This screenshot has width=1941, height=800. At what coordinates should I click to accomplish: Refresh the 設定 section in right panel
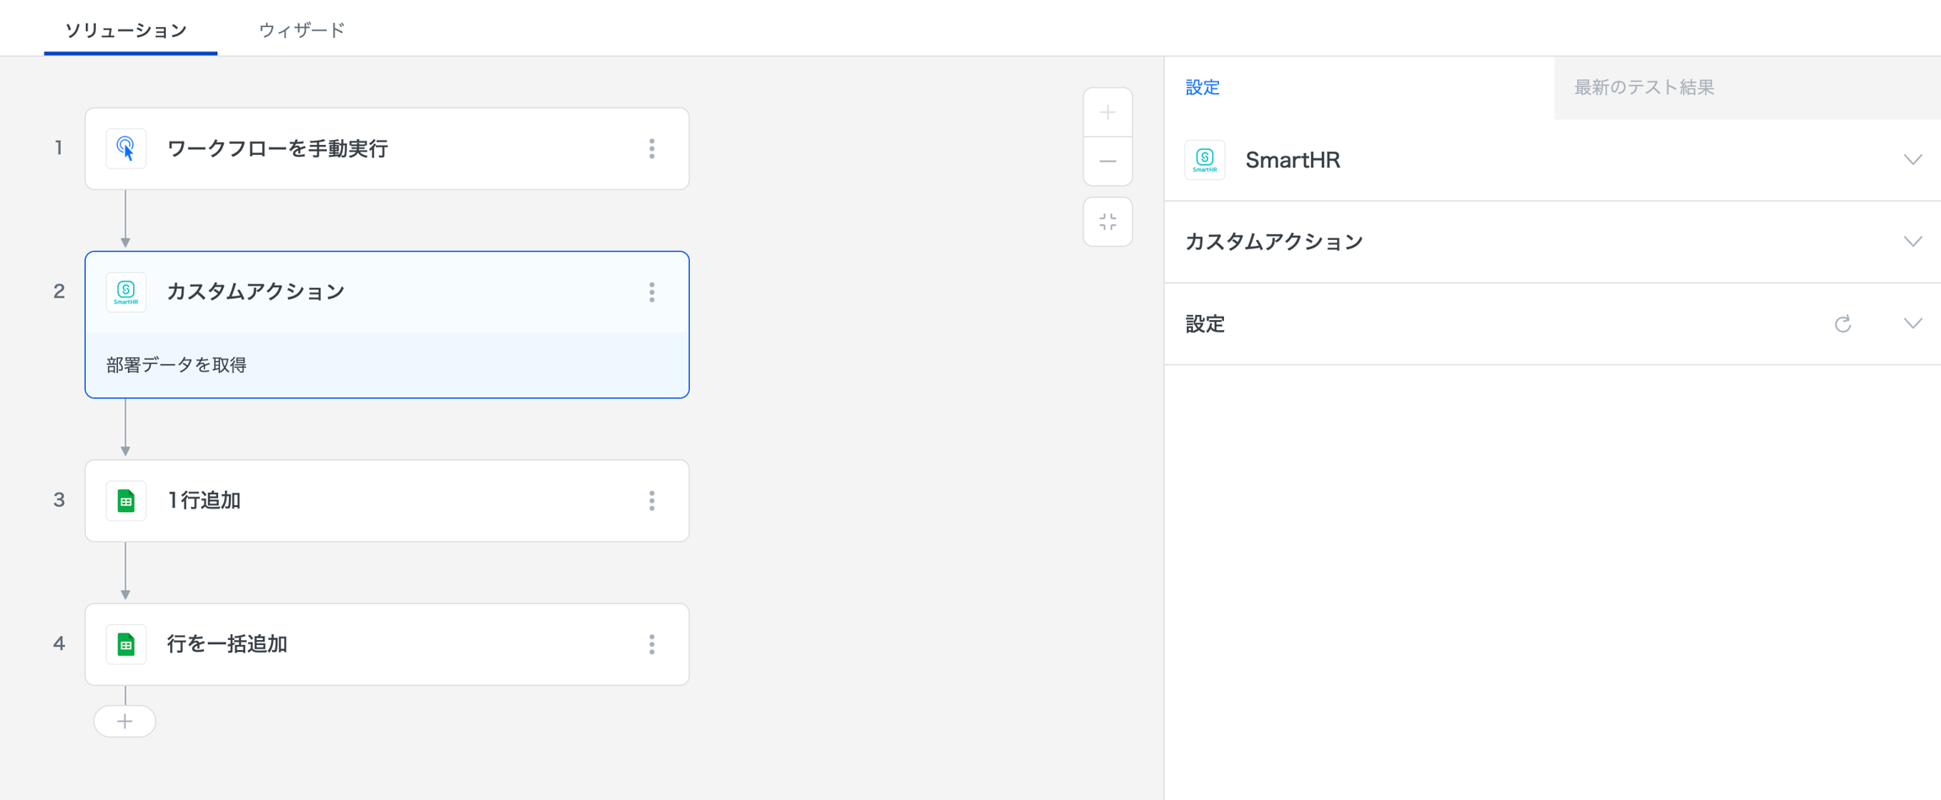point(1842,324)
